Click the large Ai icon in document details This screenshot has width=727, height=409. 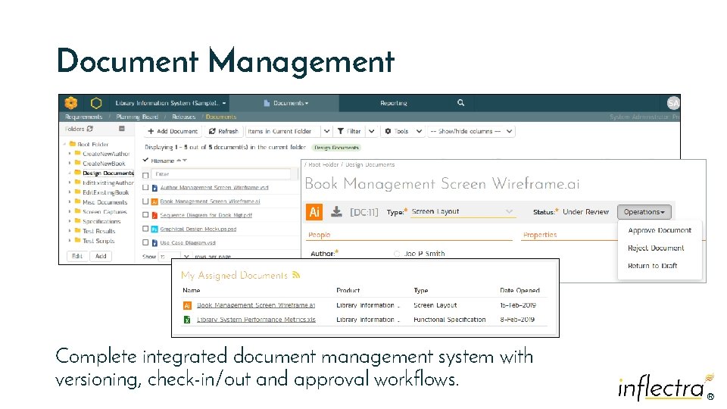click(x=314, y=212)
